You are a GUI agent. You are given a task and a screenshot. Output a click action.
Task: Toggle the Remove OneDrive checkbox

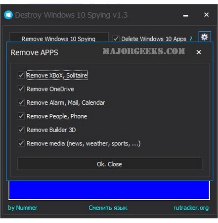pos(21,89)
